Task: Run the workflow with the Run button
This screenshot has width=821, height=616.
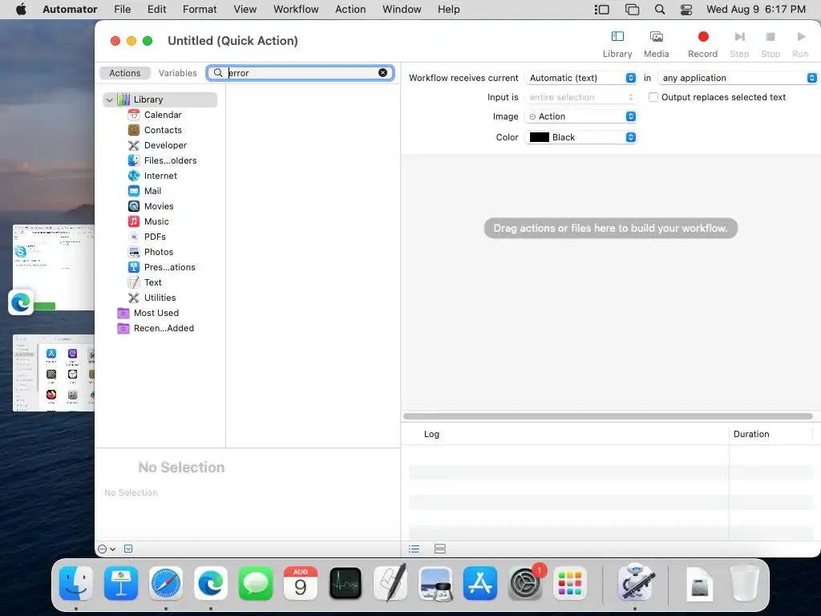Action: pos(800,44)
